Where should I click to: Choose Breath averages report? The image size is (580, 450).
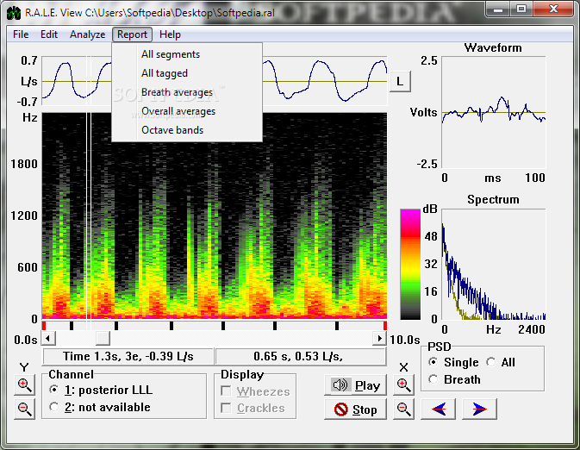click(x=187, y=92)
